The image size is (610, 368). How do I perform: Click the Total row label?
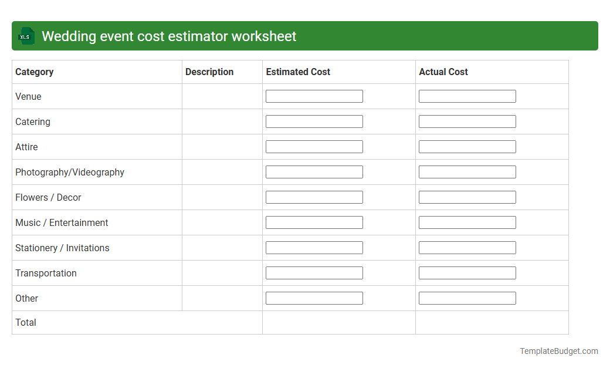25,322
